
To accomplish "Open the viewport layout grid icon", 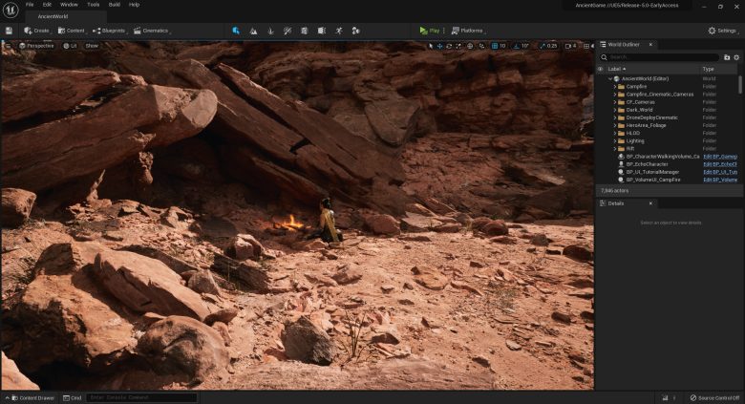I will pyautogui.click(x=586, y=46).
